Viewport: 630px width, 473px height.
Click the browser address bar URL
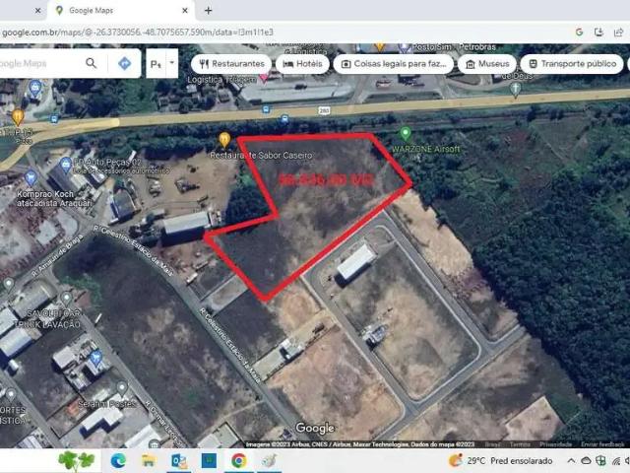(138, 33)
